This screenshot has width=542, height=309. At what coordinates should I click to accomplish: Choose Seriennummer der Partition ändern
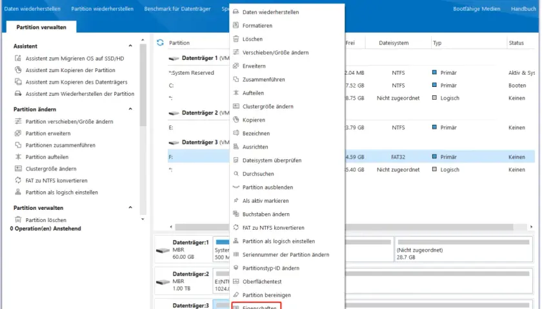[287, 254]
